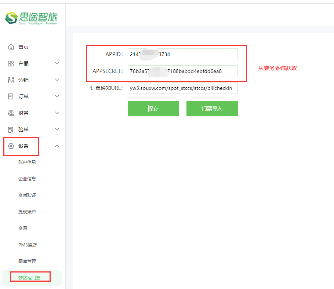Open the 企业信息 submenu item

[27, 179]
